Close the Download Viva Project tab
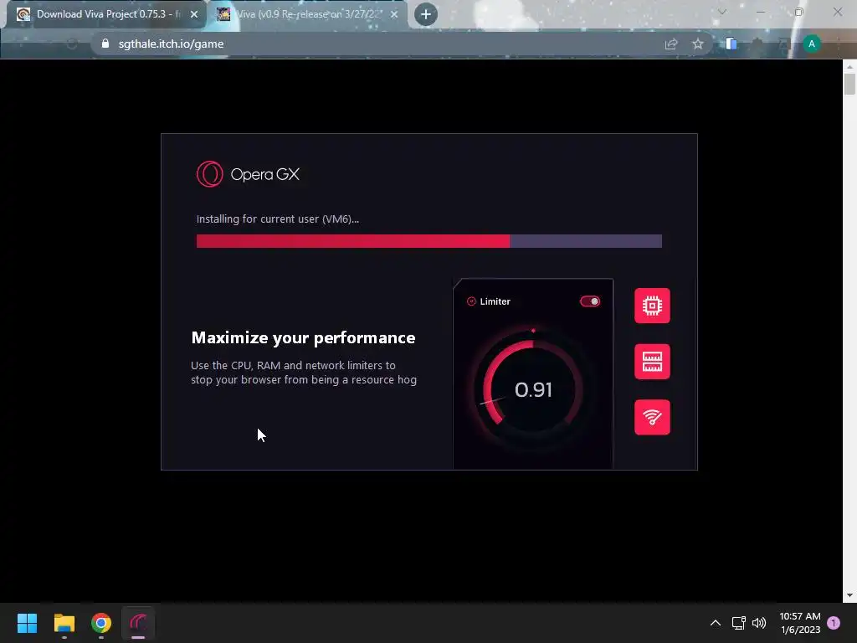 (x=194, y=15)
